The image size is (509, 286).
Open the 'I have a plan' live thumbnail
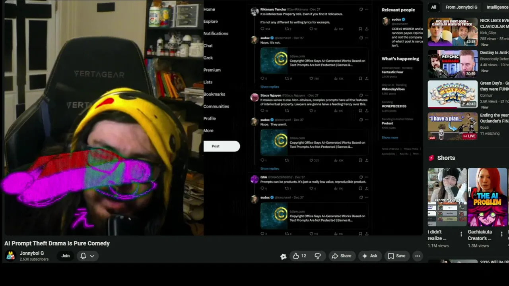click(x=453, y=126)
